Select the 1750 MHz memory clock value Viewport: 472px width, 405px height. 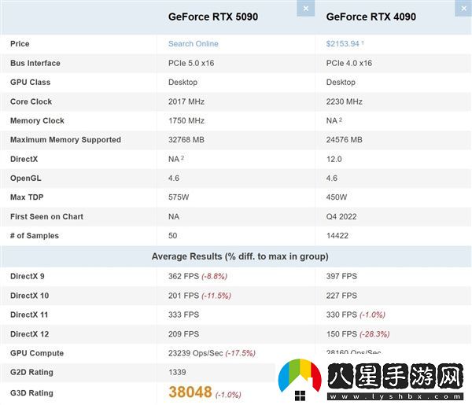click(186, 120)
